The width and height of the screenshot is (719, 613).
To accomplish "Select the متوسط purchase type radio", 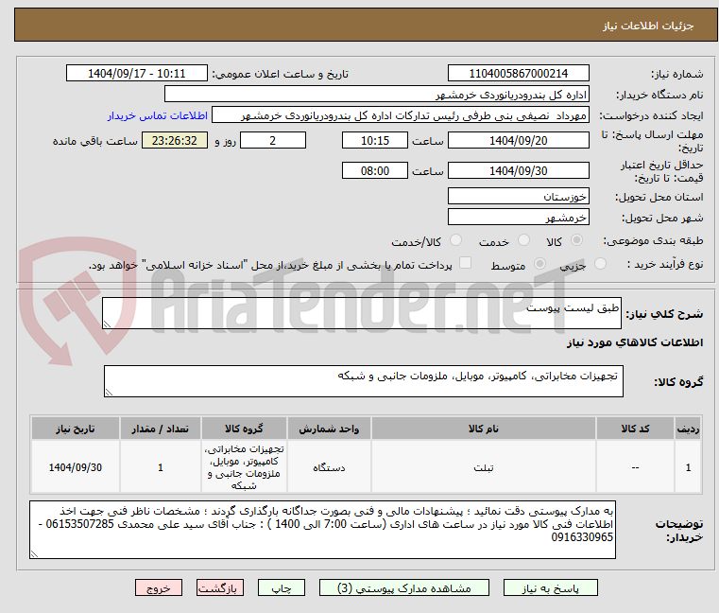I will 540,264.
